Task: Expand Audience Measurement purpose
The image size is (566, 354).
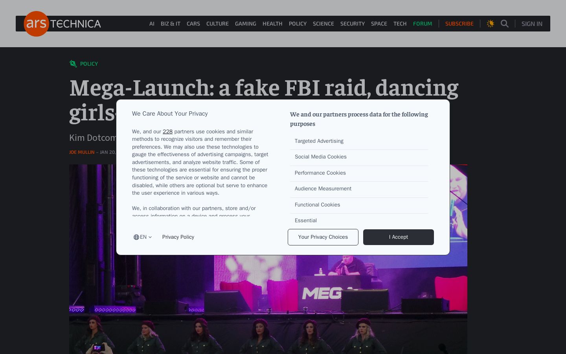Action: [359, 189]
